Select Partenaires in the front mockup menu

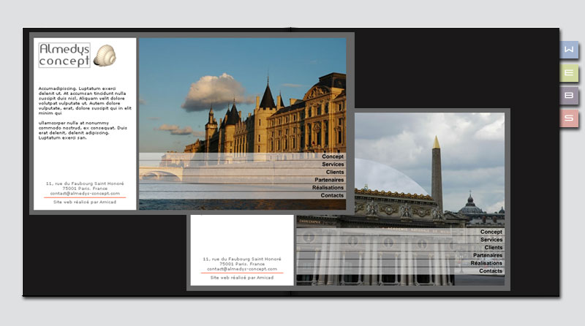[329, 180]
